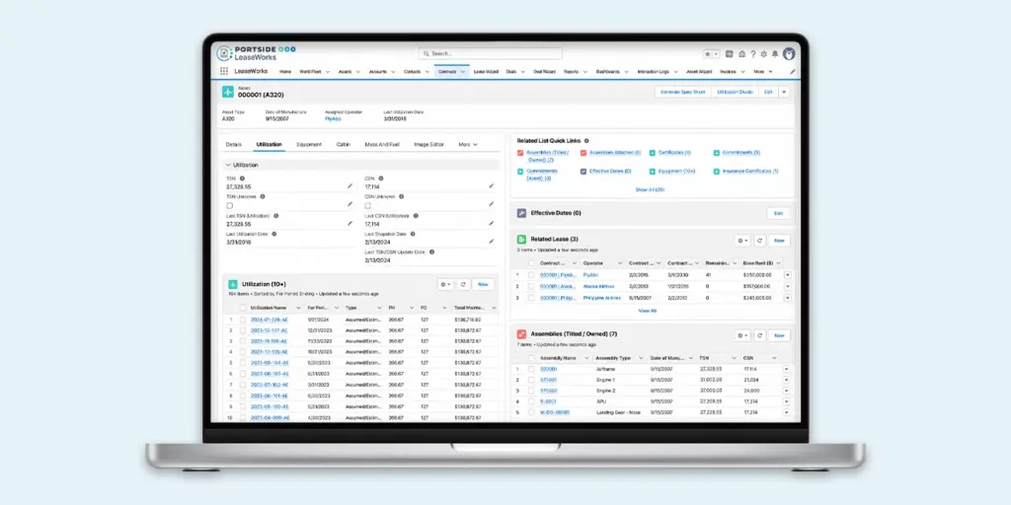Open Related Lease gear settings dropdown
The width and height of the screenshot is (1011, 505).
(x=742, y=241)
